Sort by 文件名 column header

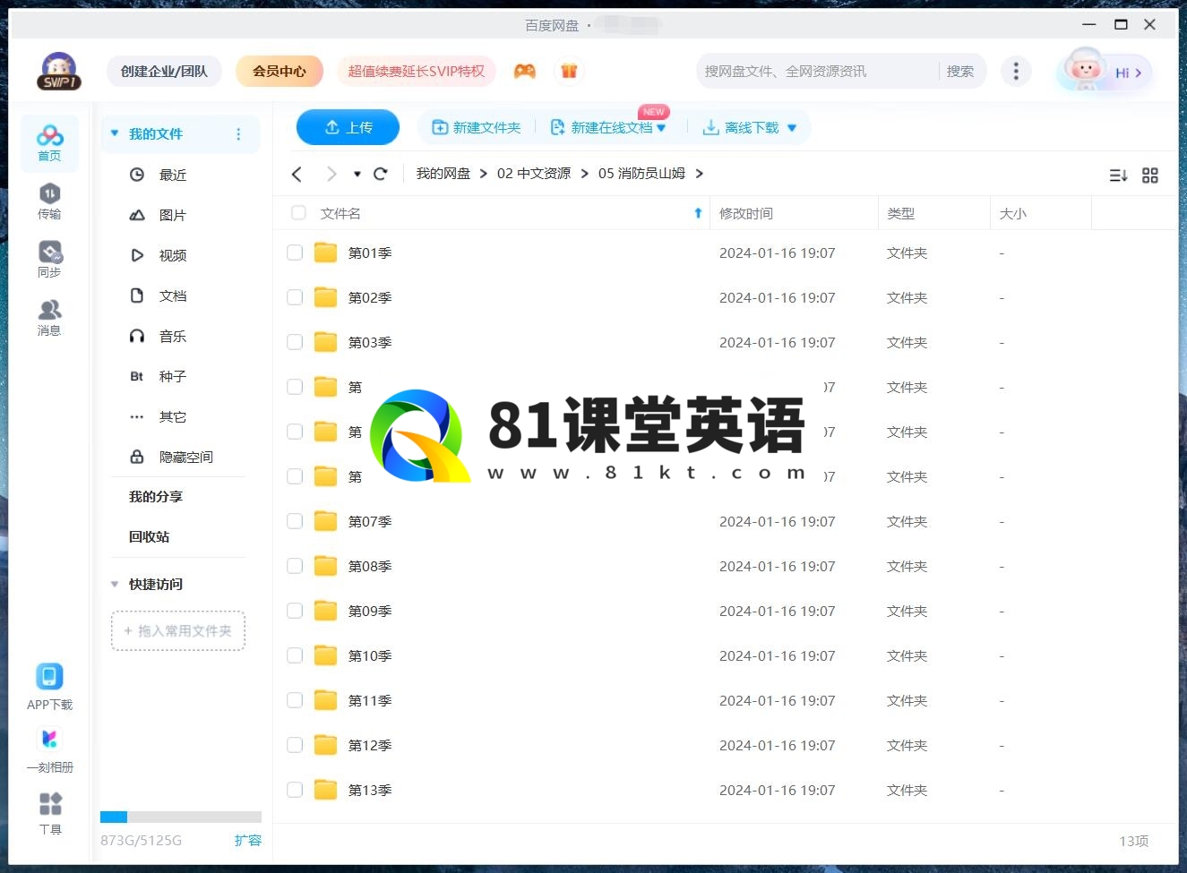coord(340,213)
